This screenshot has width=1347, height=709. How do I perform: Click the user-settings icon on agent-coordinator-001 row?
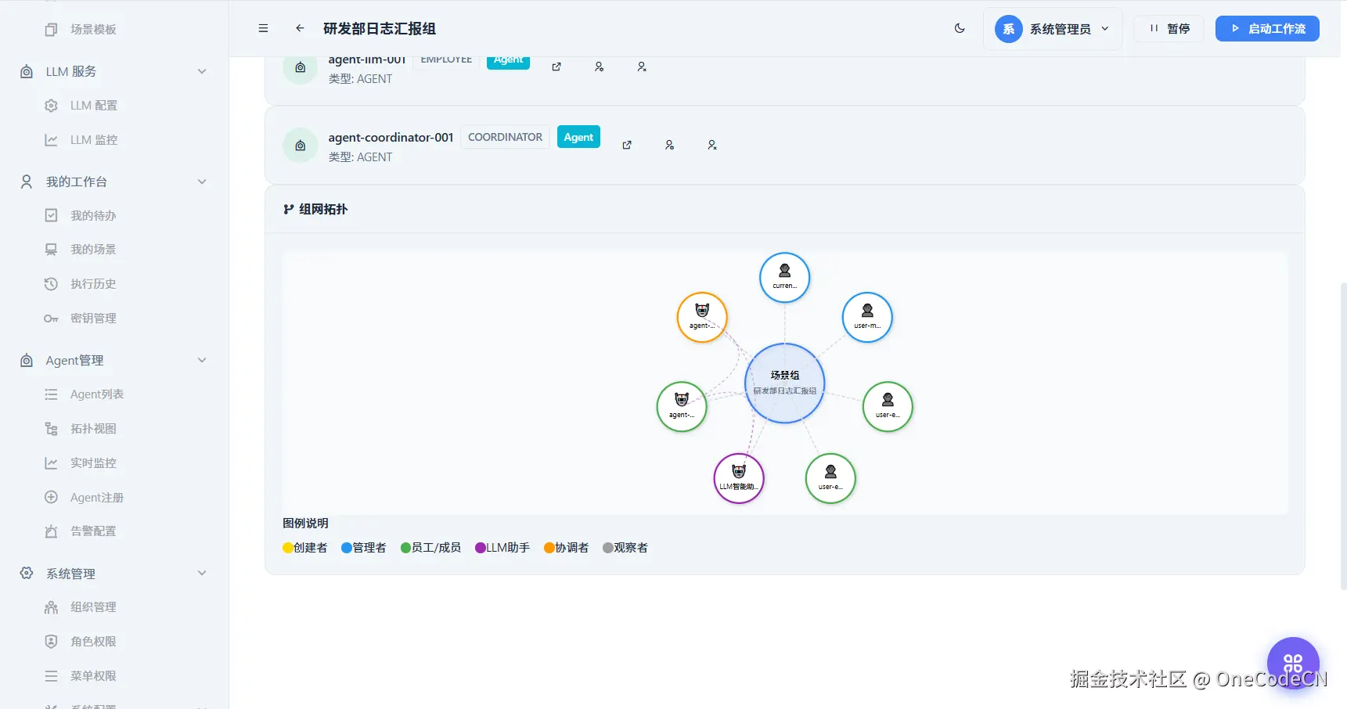[669, 145]
